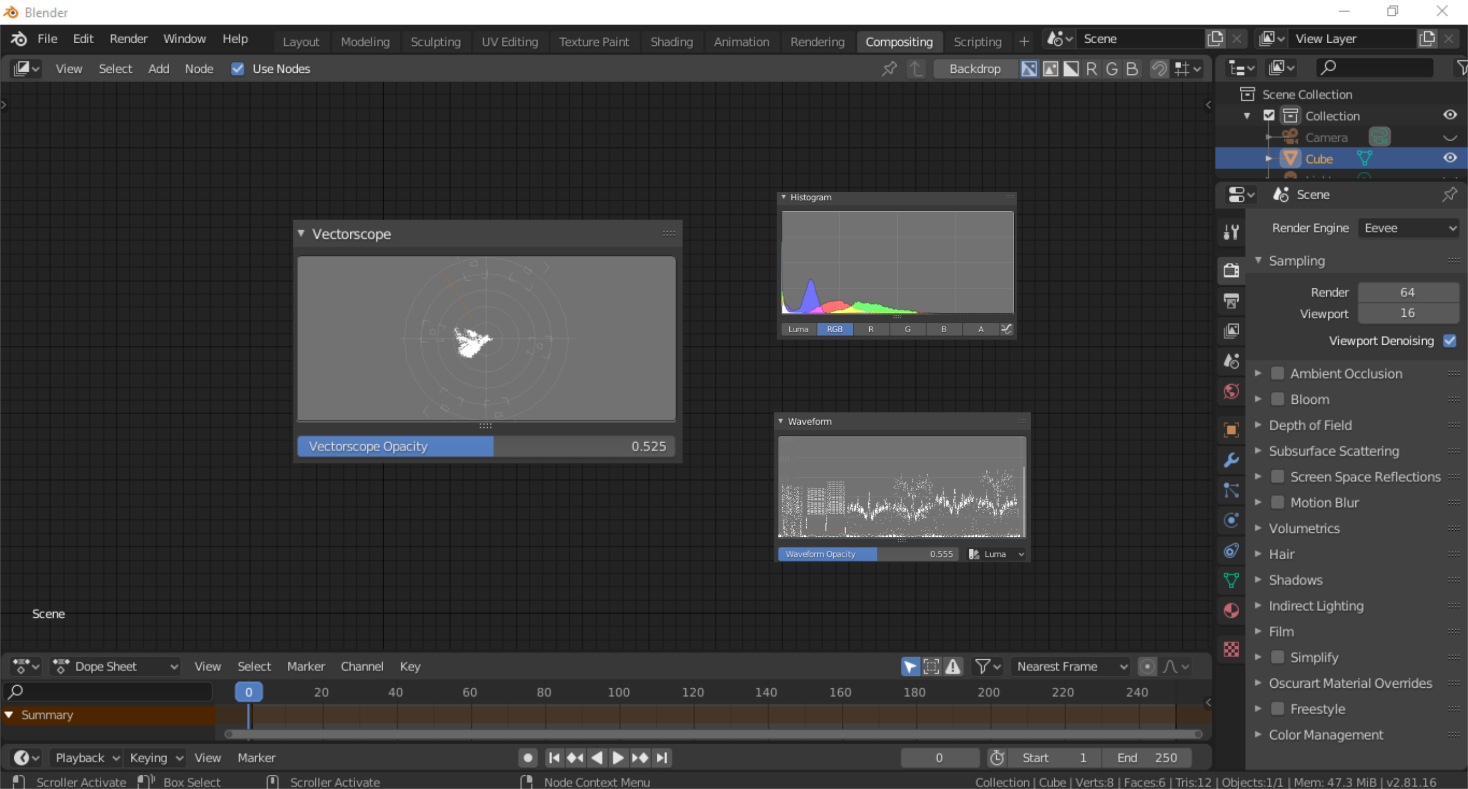Screen dimensions: 1468x789
Task: Disable the Viewport Denoising checkbox
Action: pos(1450,341)
